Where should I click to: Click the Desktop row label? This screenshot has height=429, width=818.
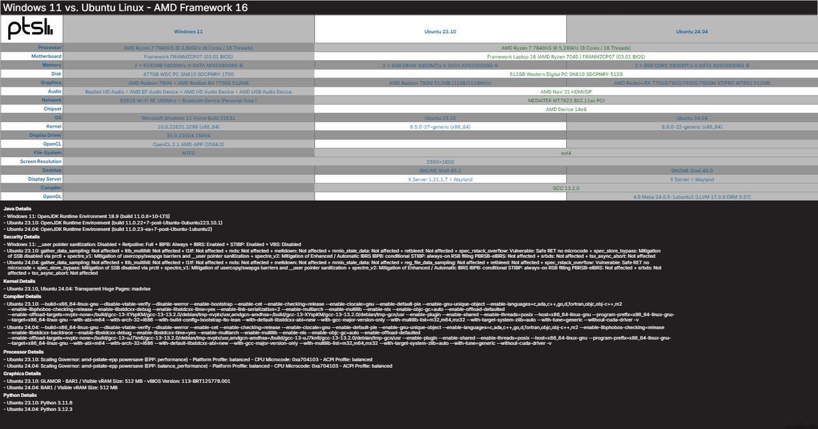click(52, 170)
